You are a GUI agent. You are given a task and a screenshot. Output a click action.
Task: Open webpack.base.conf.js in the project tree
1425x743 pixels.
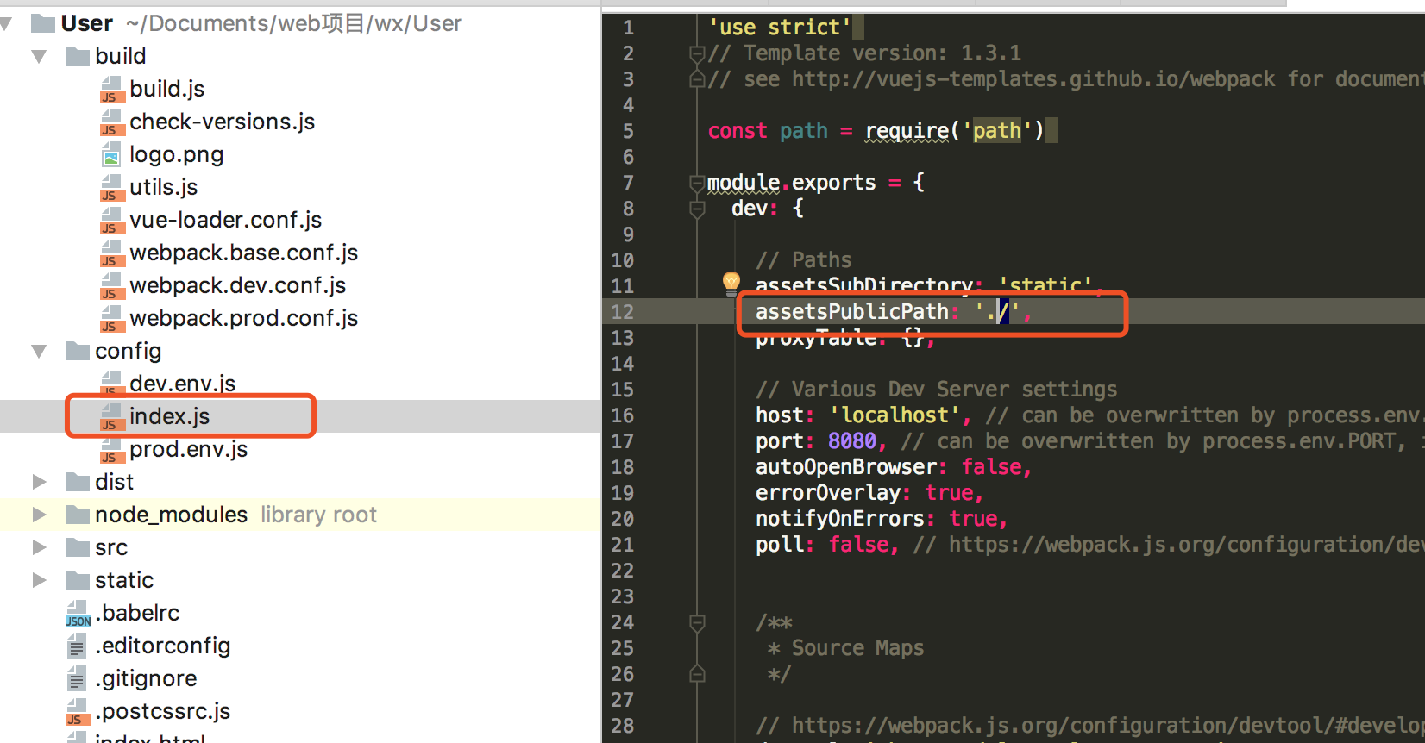point(243,253)
